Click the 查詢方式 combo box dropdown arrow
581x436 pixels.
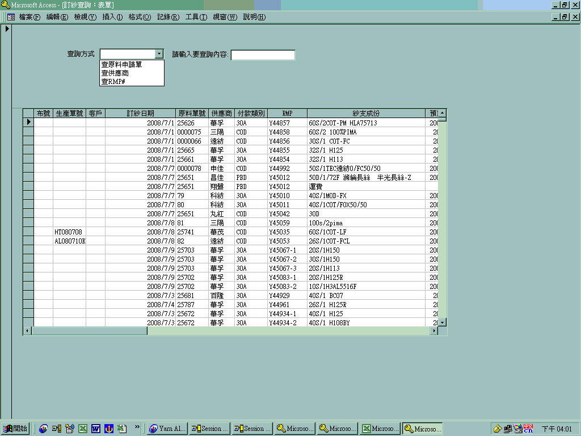point(159,54)
